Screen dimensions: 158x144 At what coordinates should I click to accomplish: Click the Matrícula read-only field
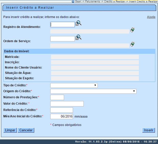coord(95,57)
